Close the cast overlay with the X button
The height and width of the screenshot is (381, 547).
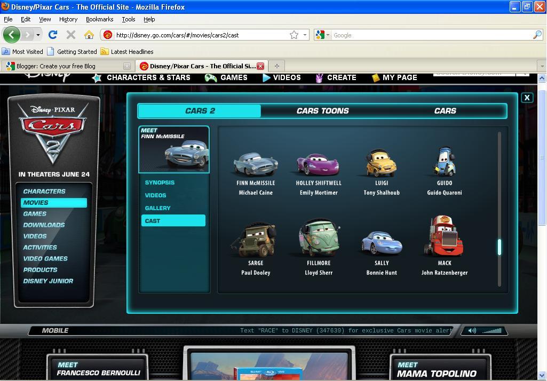[x=527, y=98]
